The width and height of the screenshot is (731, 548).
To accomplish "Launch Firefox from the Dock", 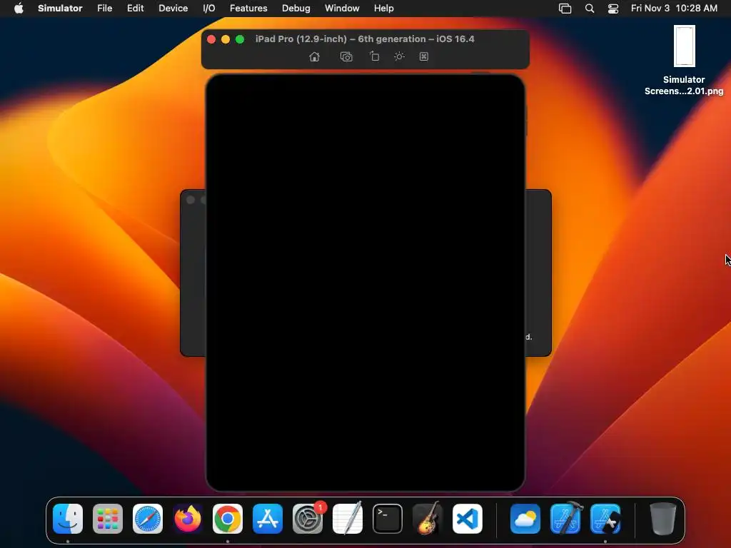I will click(188, 519).
